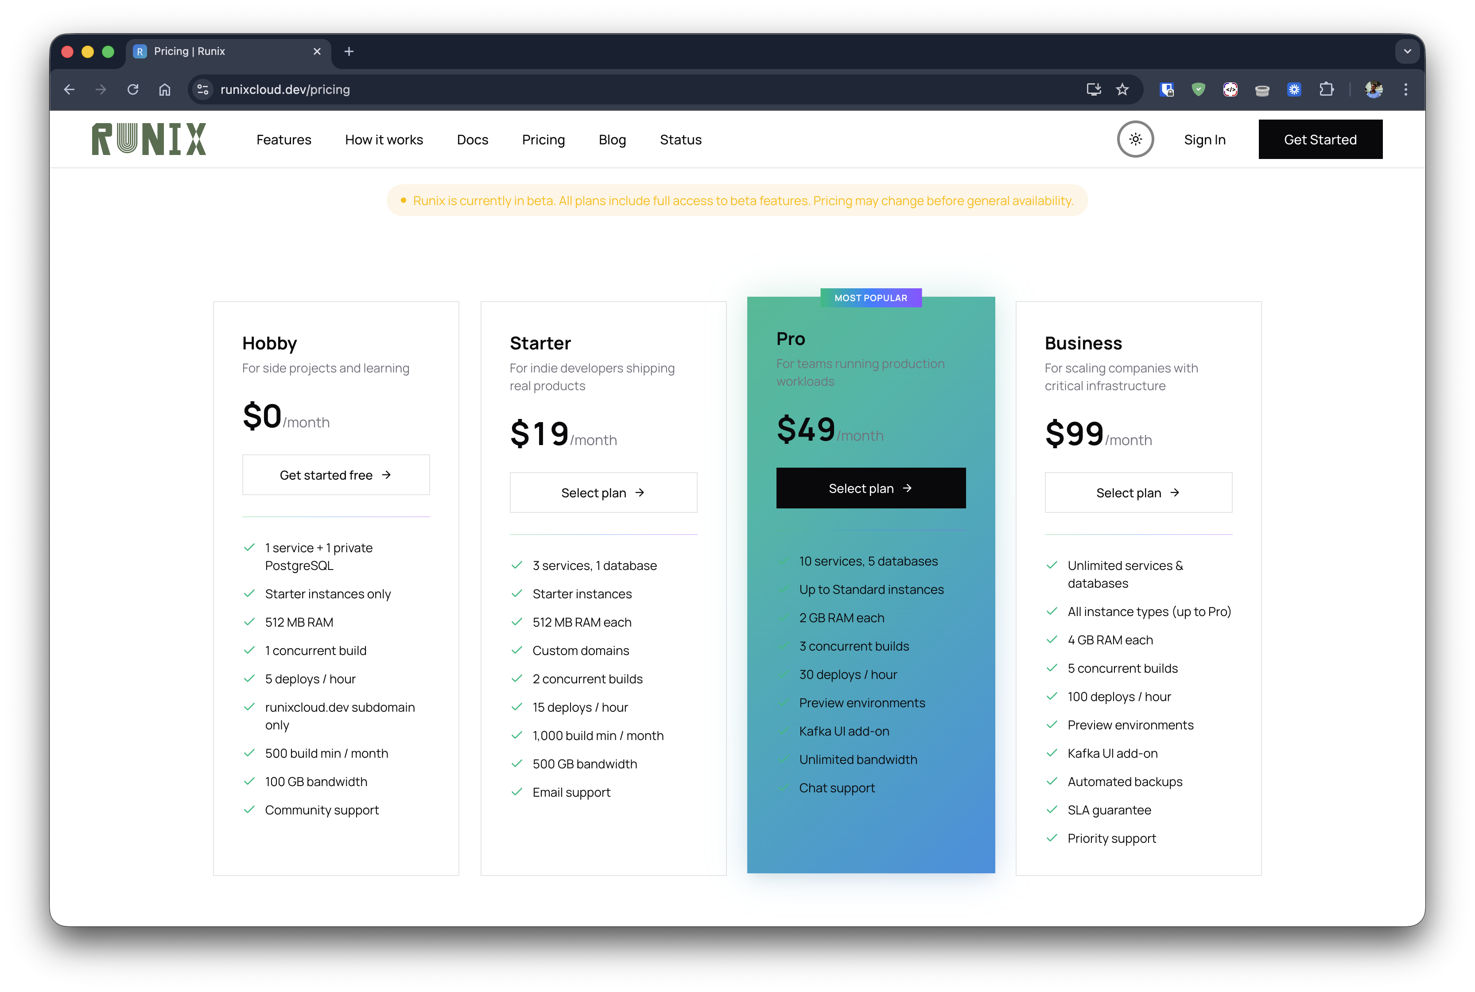This screenshot has width=1475, height=992.
Task: Click the code snippet extension icon
Action: point(1230,89)
